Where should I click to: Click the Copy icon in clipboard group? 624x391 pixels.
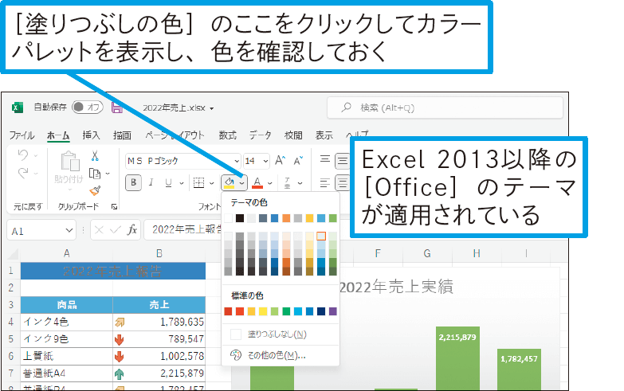point(94,173)
